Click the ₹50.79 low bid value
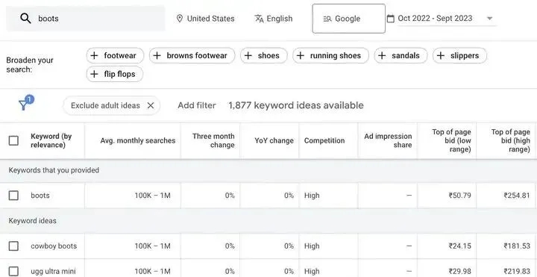Viewport: 537px width, 277px height. (460, 196)
